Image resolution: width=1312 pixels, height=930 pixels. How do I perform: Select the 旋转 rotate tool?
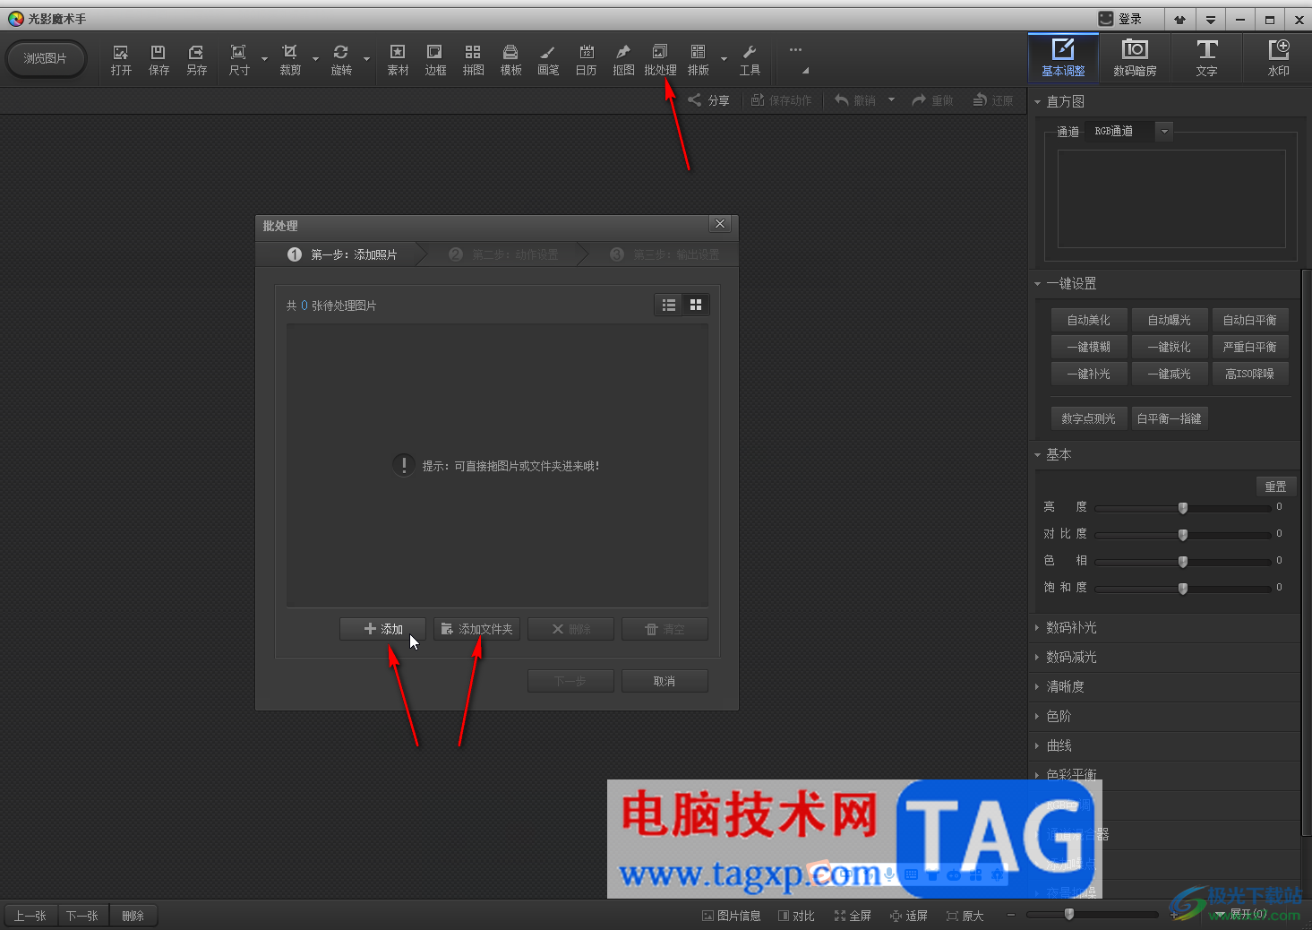pyautogui.click(x=341, y=60)
